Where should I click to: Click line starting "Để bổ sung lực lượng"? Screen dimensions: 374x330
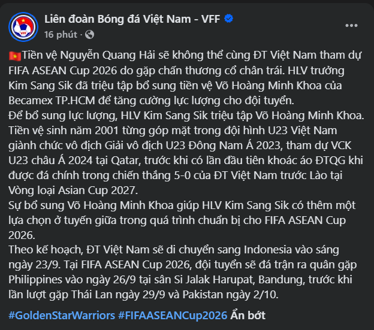pos(186,116)
